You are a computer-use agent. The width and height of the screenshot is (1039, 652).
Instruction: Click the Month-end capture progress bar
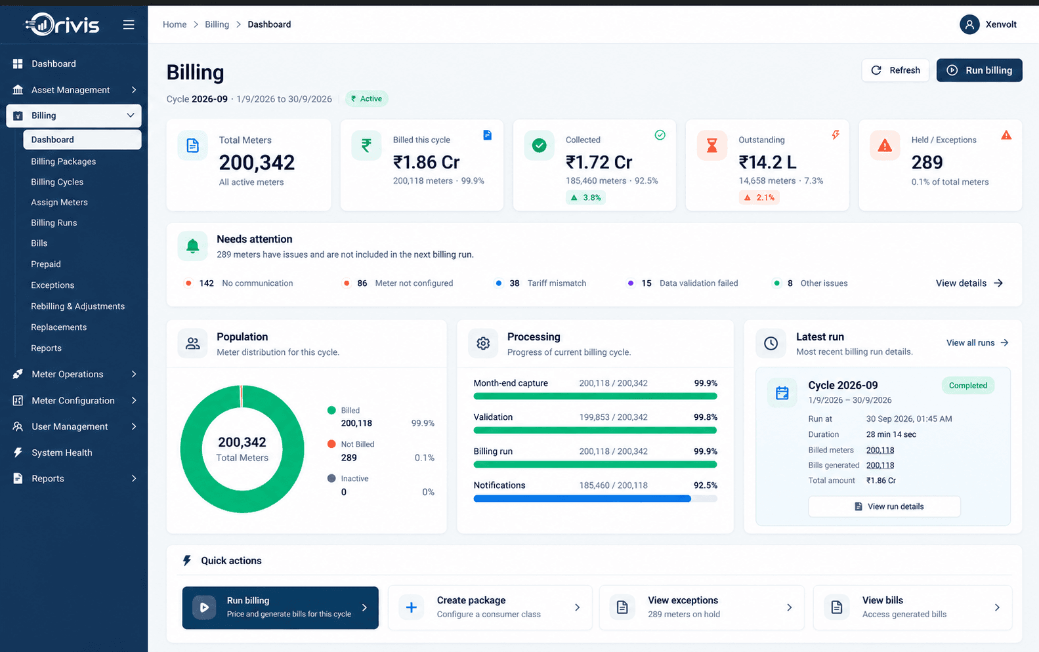point(595,396)
